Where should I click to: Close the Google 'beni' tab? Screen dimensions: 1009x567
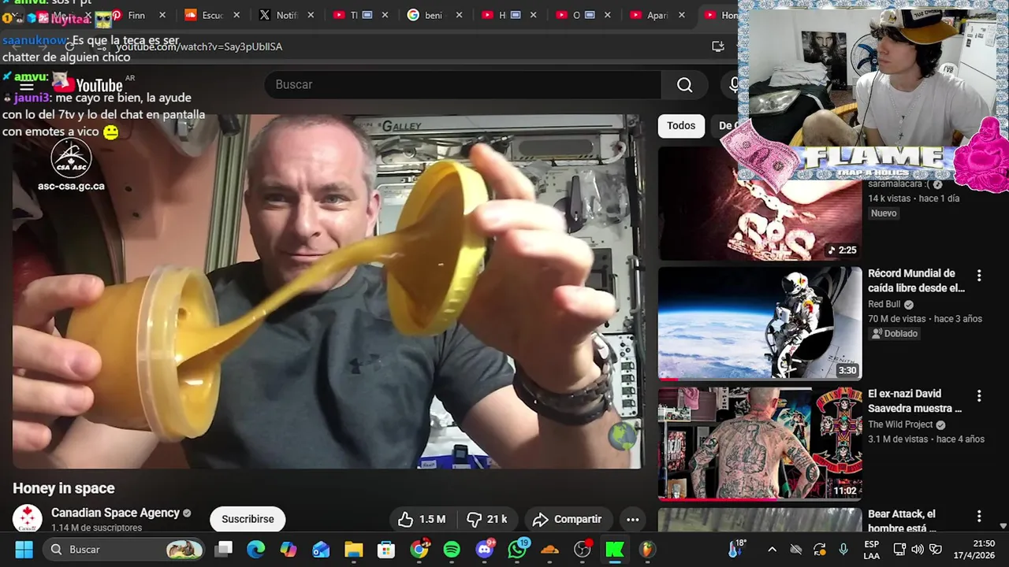click(459, 15)
